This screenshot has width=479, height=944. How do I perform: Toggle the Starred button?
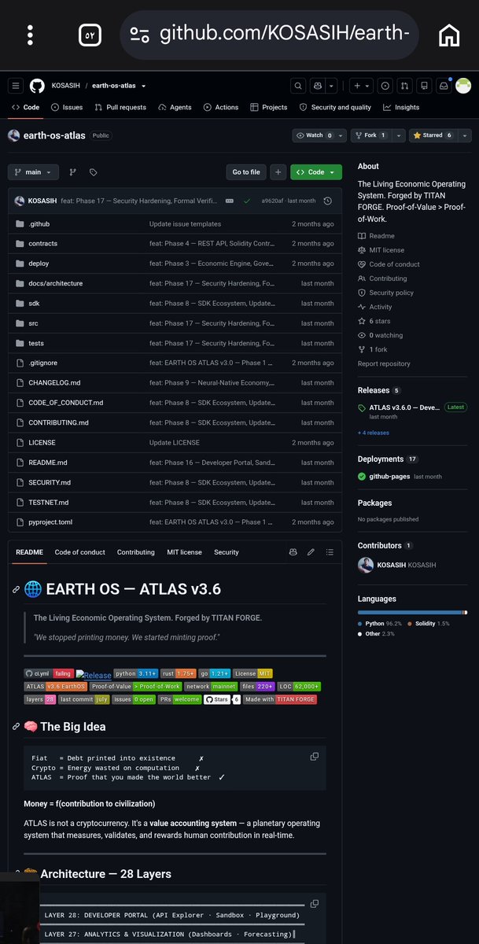tap(433, 135)
